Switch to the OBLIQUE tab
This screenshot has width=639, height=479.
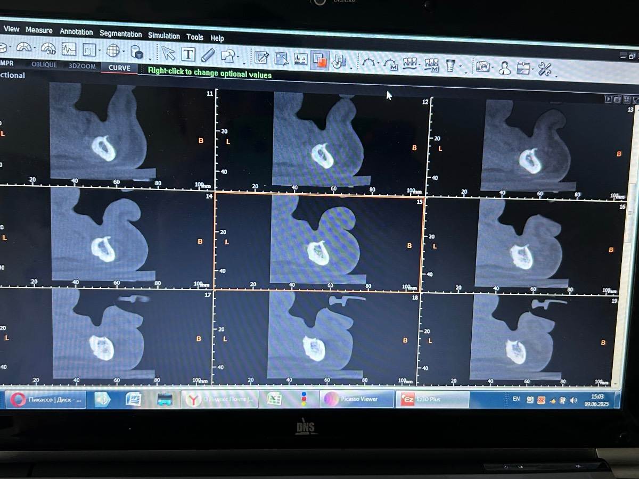(44, 64)
